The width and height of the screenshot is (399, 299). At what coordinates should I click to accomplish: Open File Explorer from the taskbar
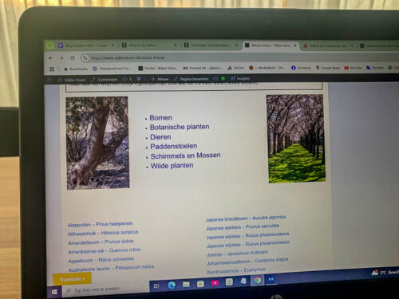(x=186, y=285)
